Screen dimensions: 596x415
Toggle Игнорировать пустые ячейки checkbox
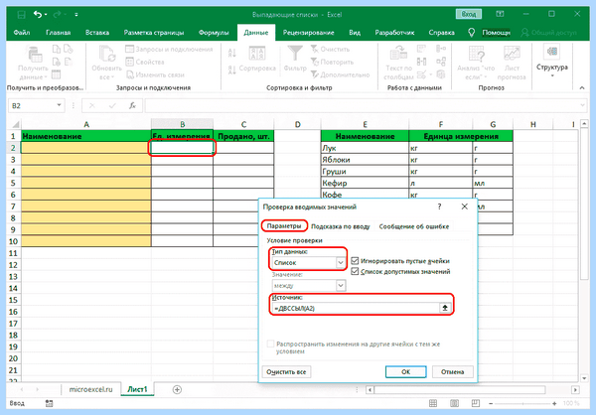[x=355, y=261]
